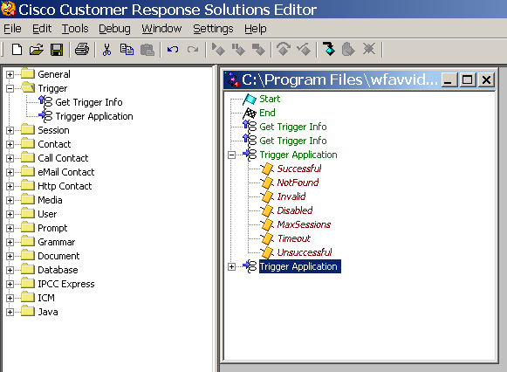Select Get Trigger Info palette step
The image size is (507, 372).
(x=89, y=102)
